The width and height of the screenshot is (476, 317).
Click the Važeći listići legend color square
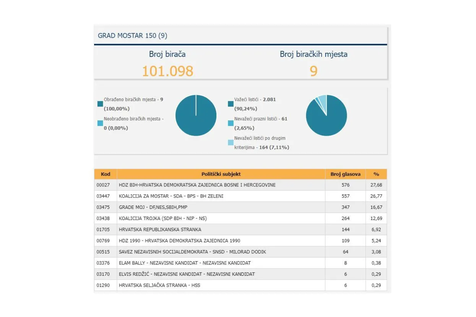[231, 104]
